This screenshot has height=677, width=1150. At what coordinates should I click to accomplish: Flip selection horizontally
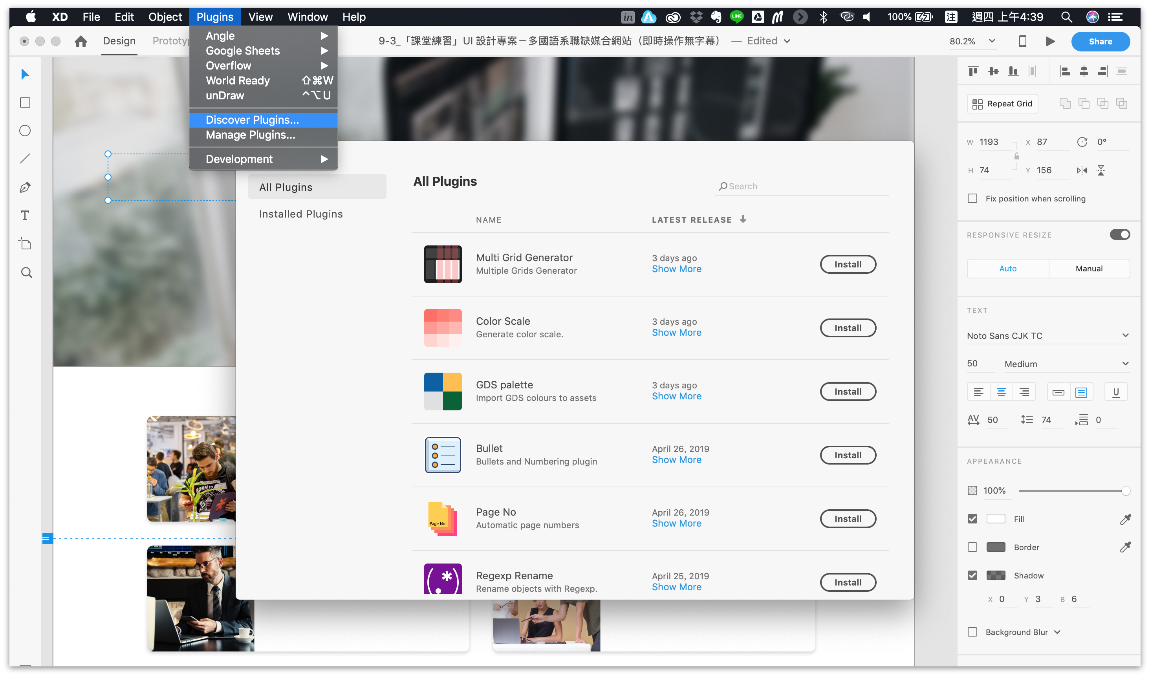coord(1082,170)
